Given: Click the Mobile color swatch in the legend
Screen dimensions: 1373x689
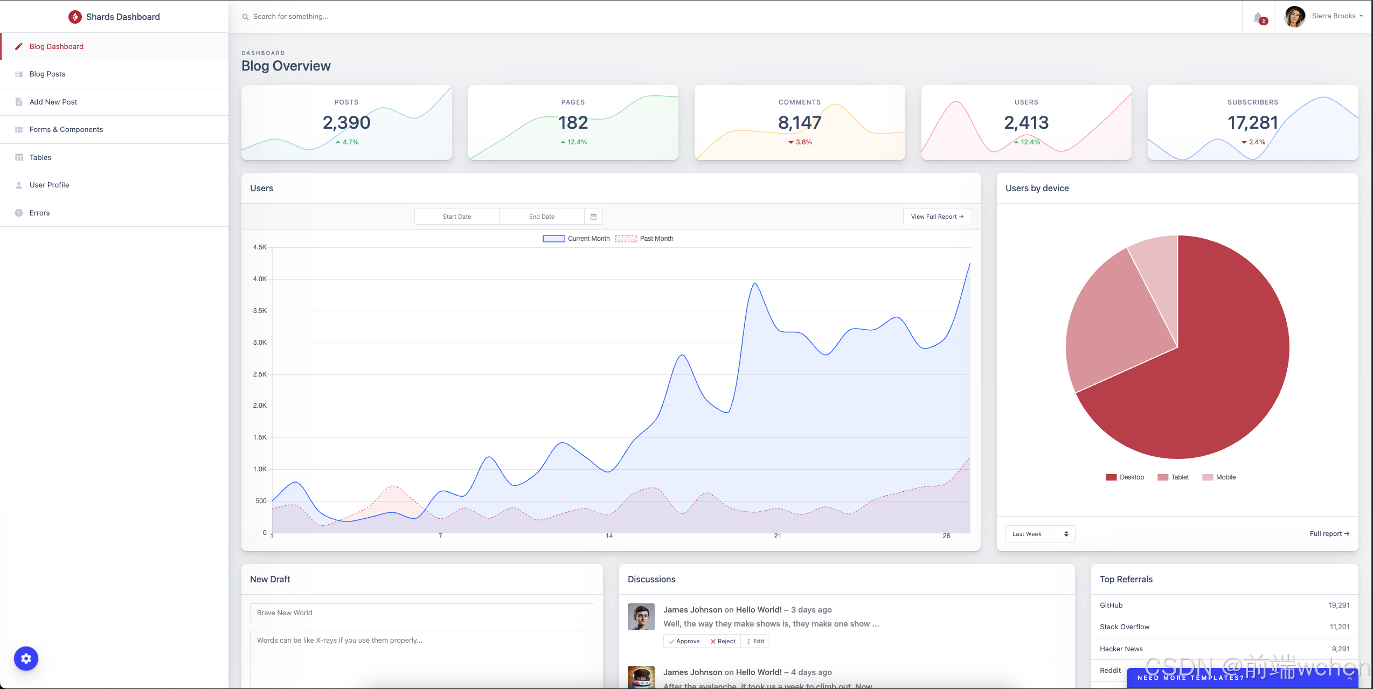Looking at the screenshot, I should click(x=1207, y=477).
